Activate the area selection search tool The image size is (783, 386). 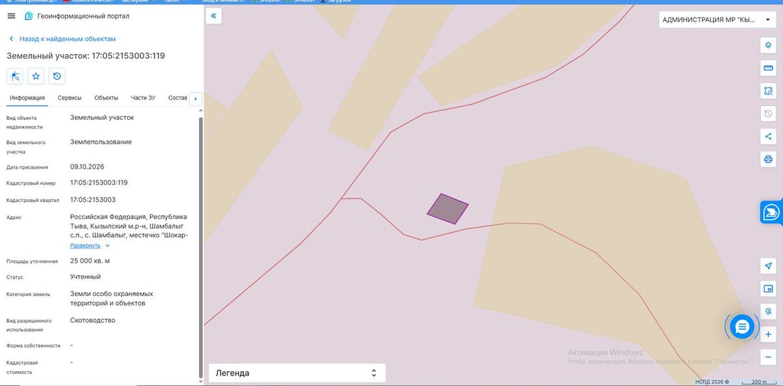(768, 91)
